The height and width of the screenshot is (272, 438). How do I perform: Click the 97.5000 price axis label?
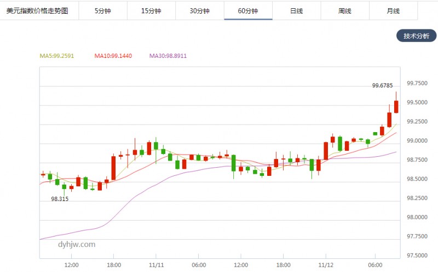click(x=417, y=256)
